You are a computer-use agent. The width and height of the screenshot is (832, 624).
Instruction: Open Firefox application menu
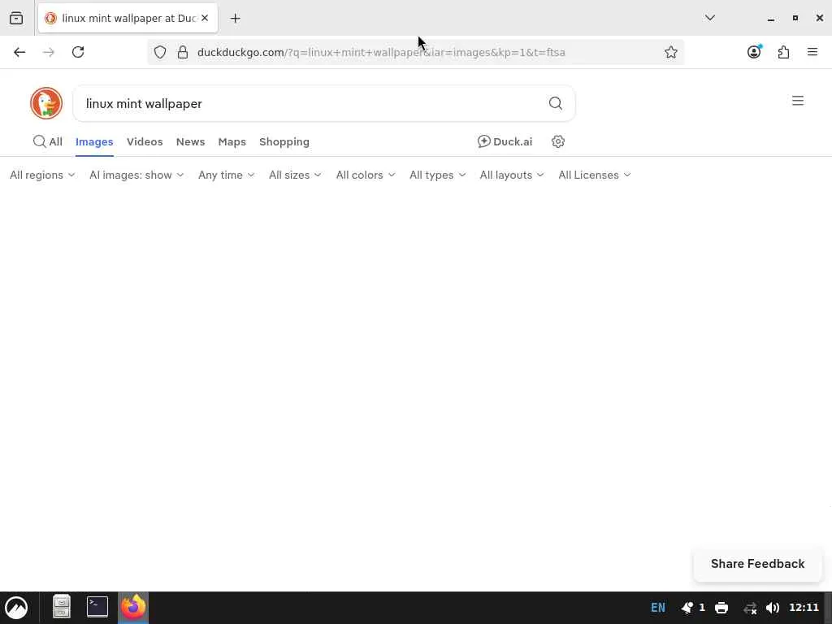(812, 52)
